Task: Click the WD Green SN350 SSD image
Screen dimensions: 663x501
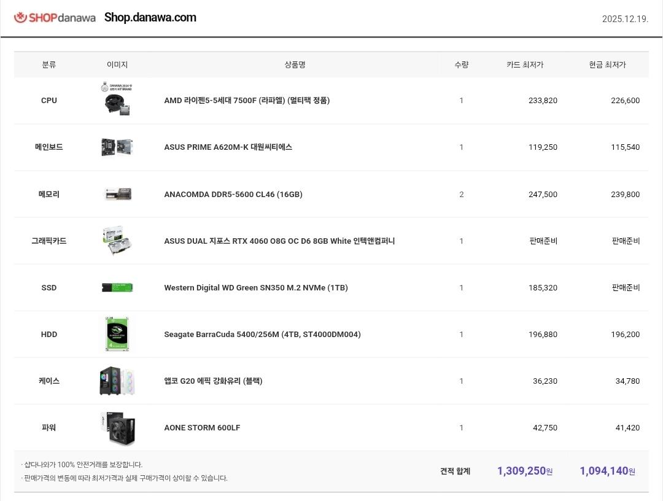Action: [117, 287]
